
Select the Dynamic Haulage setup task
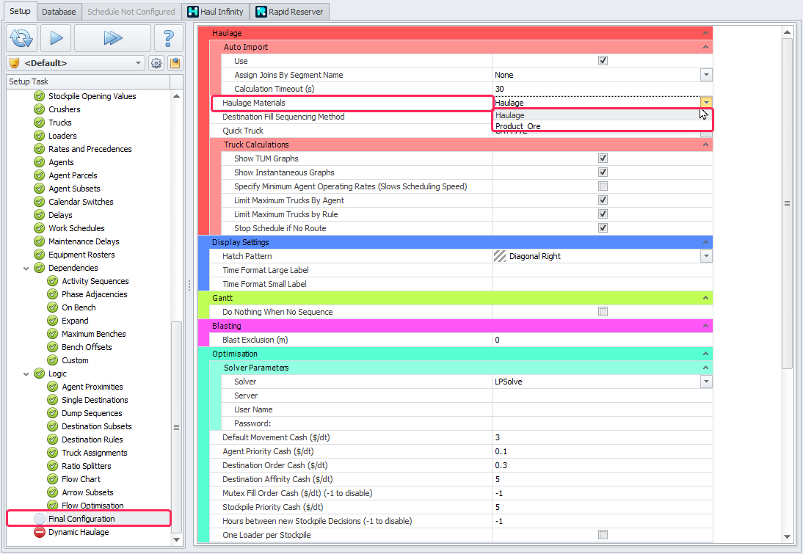(x=78, y=532)
